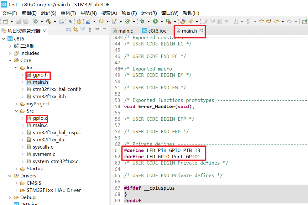This screenshot has width=308, height=205.
Task: Switch to the main.c editor tab
Action: coord(123,31)
